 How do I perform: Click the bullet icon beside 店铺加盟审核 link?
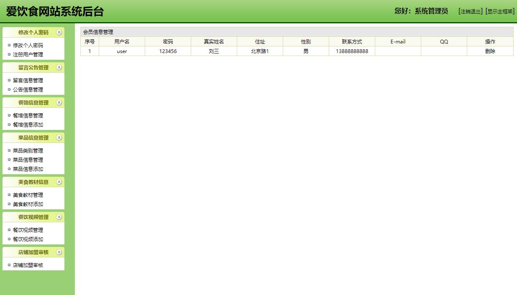pos(9,265)
